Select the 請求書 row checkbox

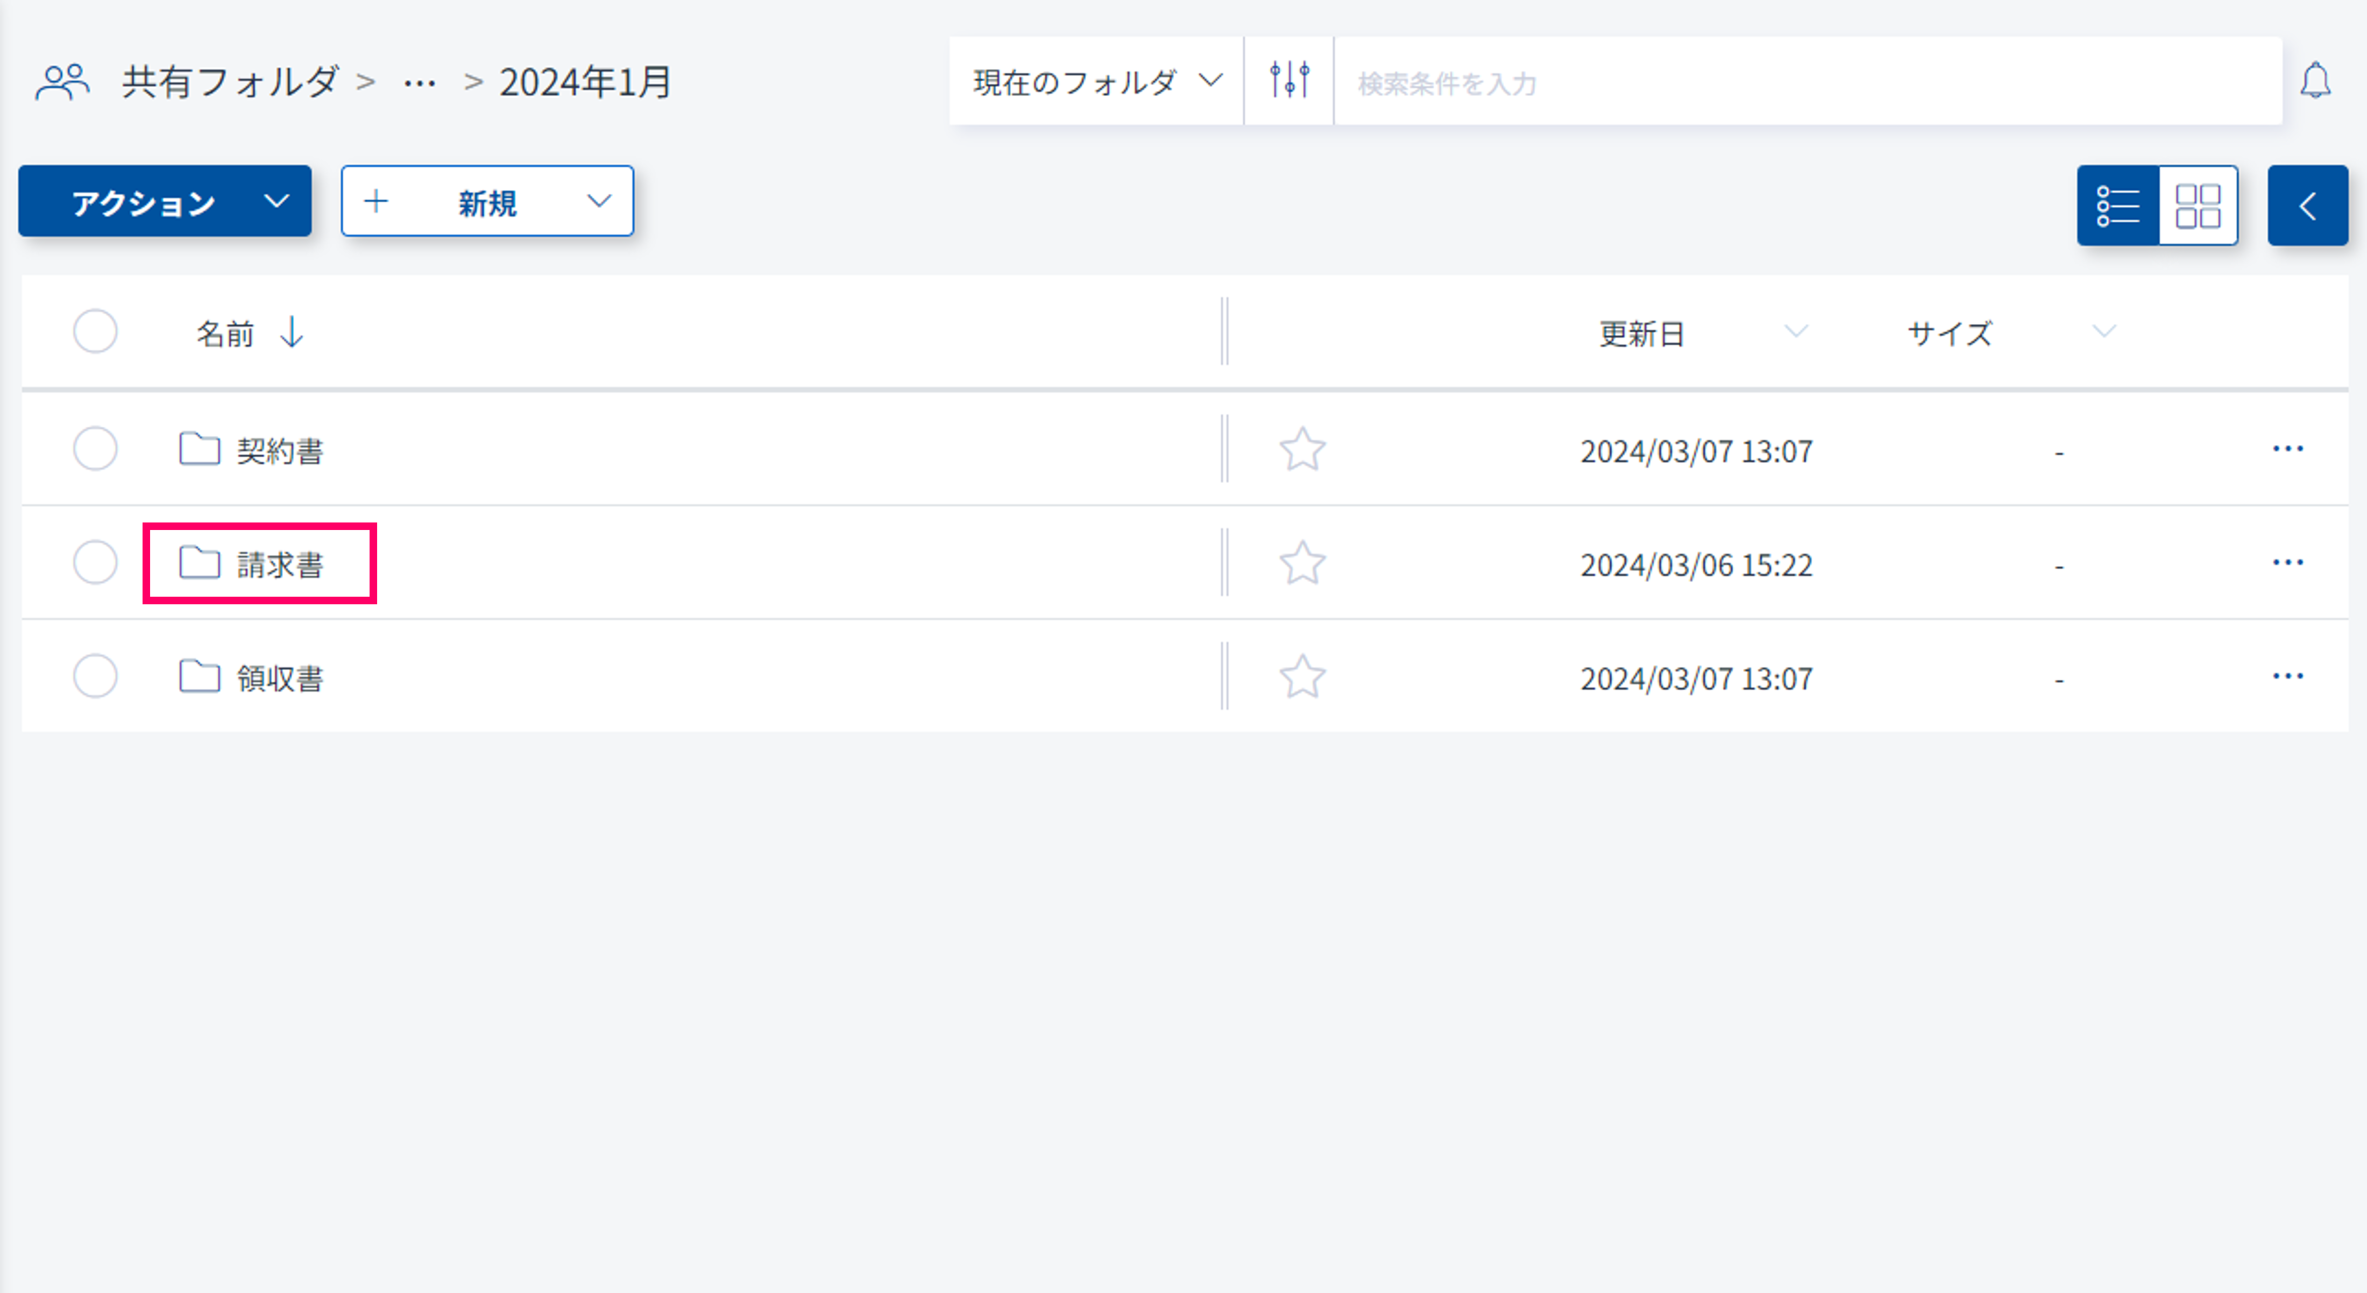tap(96, 562)
